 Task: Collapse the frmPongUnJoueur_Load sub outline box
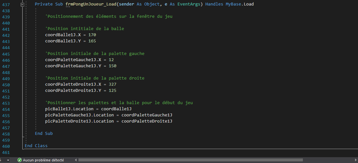coord(22,5)
